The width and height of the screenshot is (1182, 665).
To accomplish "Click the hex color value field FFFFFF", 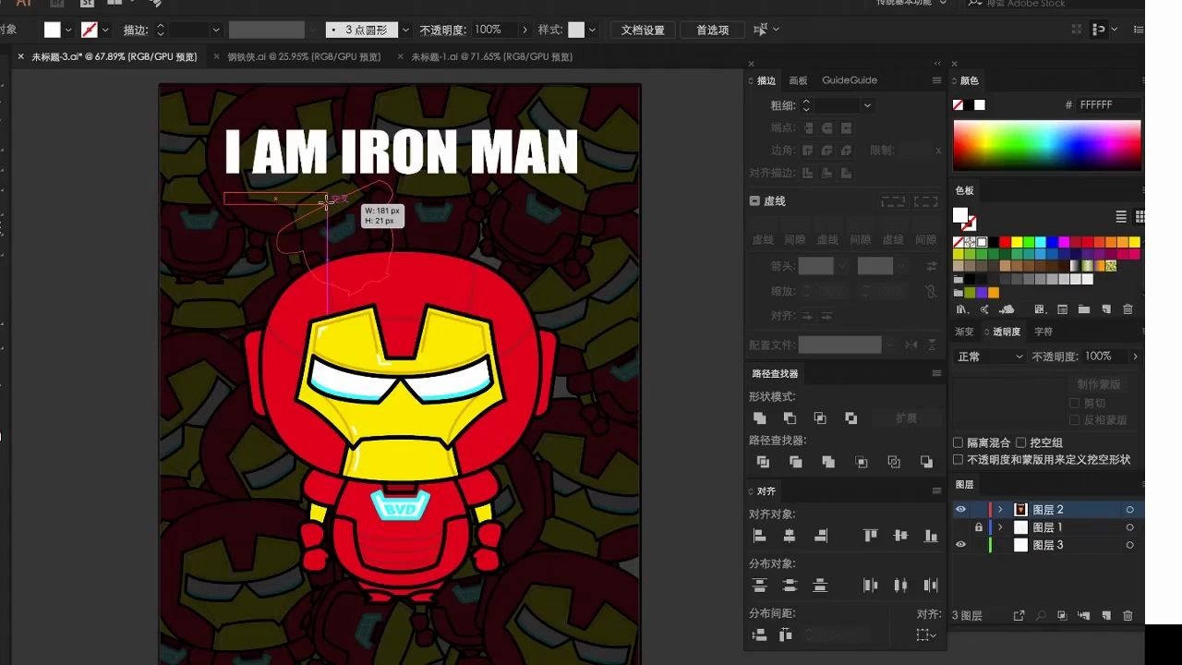I will [x=1109, y=105].
